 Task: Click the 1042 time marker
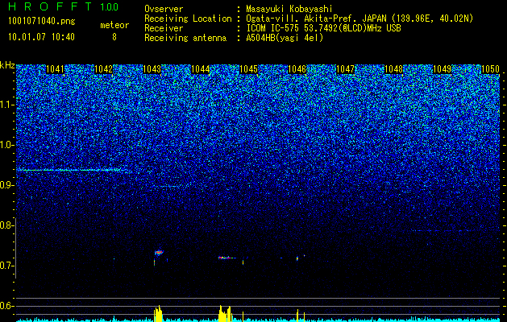103,69
